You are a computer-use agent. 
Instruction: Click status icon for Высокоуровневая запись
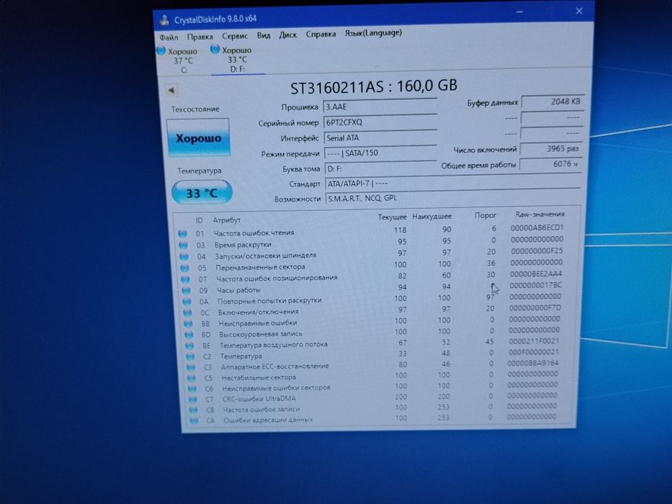click(189, 335)
